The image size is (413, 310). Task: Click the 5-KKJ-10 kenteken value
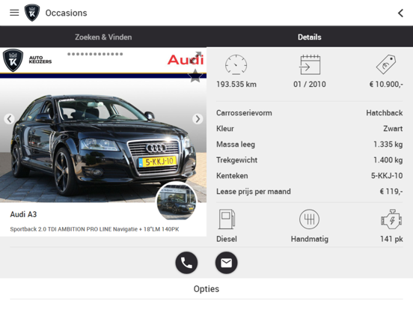click(387, 176)
